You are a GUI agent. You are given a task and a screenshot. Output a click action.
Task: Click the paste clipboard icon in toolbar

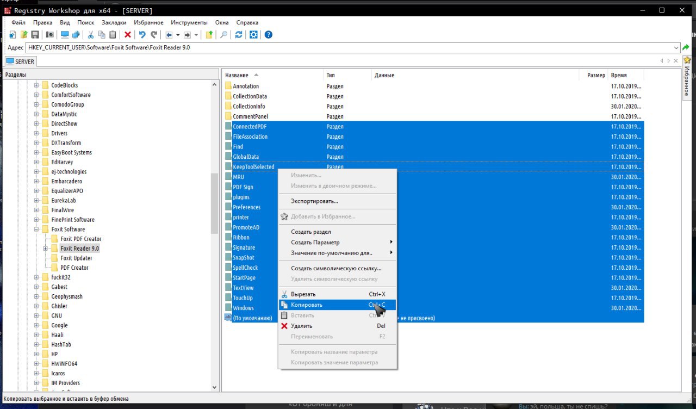[x=113, y=35]
